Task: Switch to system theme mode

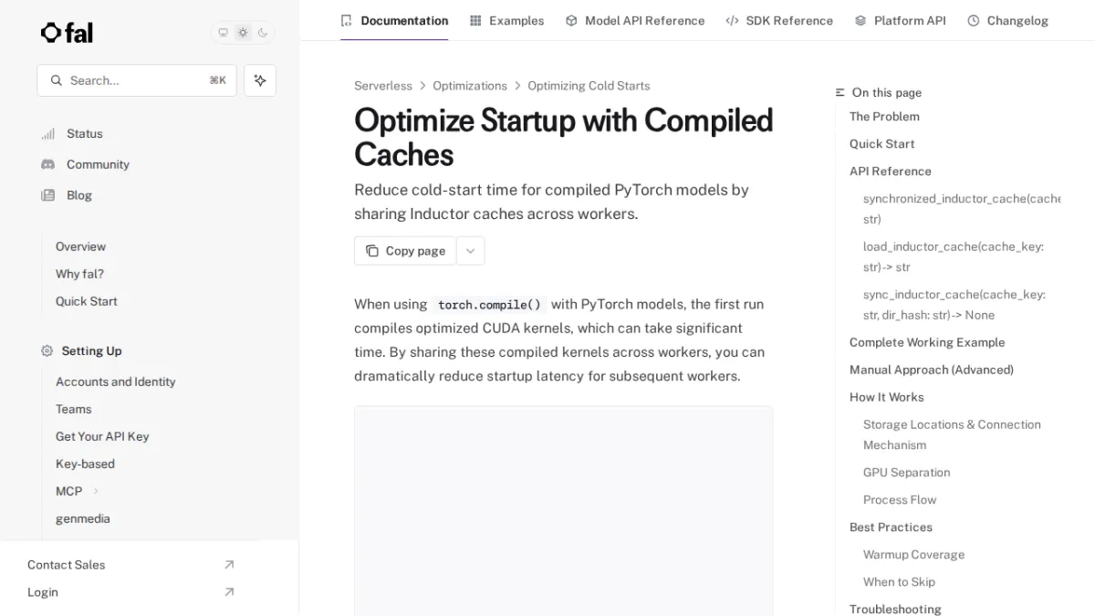Action: point(223,33)
